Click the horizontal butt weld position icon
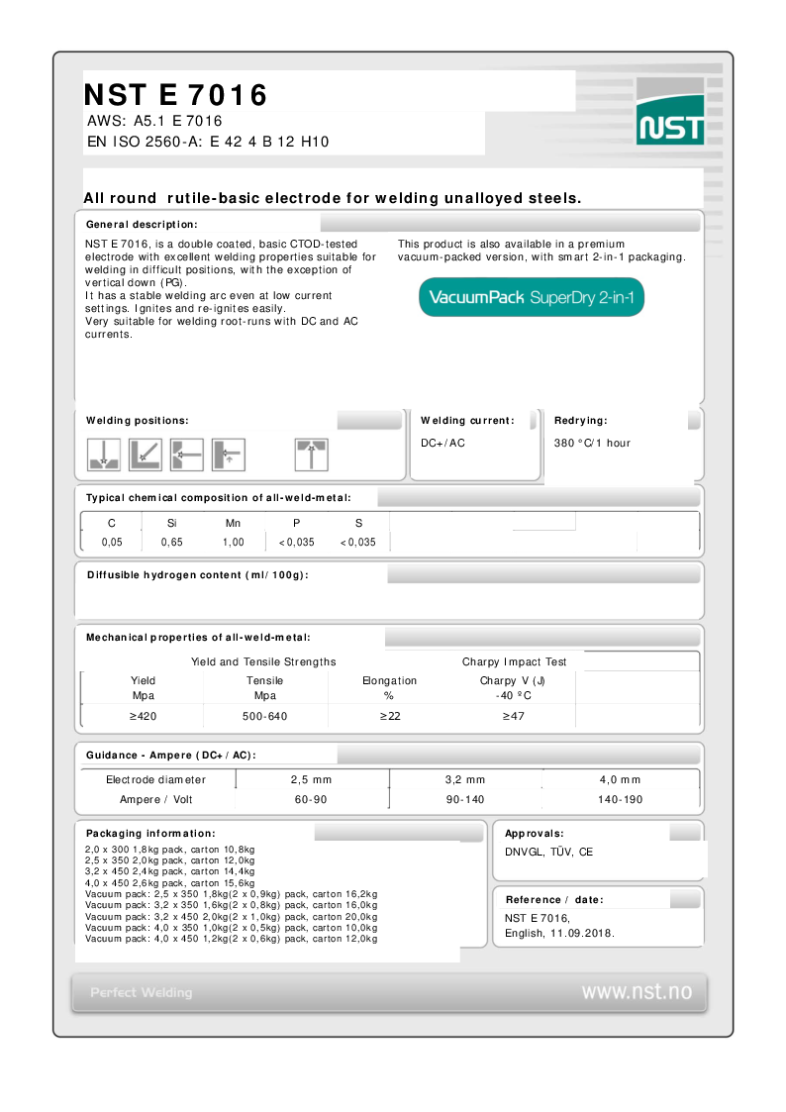This screenshot has height=1112, width=786. (187, 455)
